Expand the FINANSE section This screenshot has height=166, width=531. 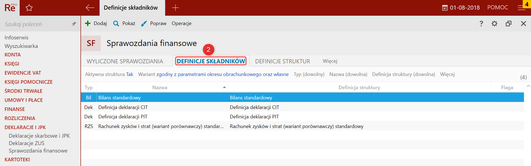[x=15, y=109]
